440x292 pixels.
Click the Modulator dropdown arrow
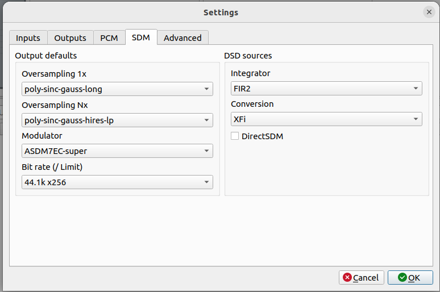point(205,151)
